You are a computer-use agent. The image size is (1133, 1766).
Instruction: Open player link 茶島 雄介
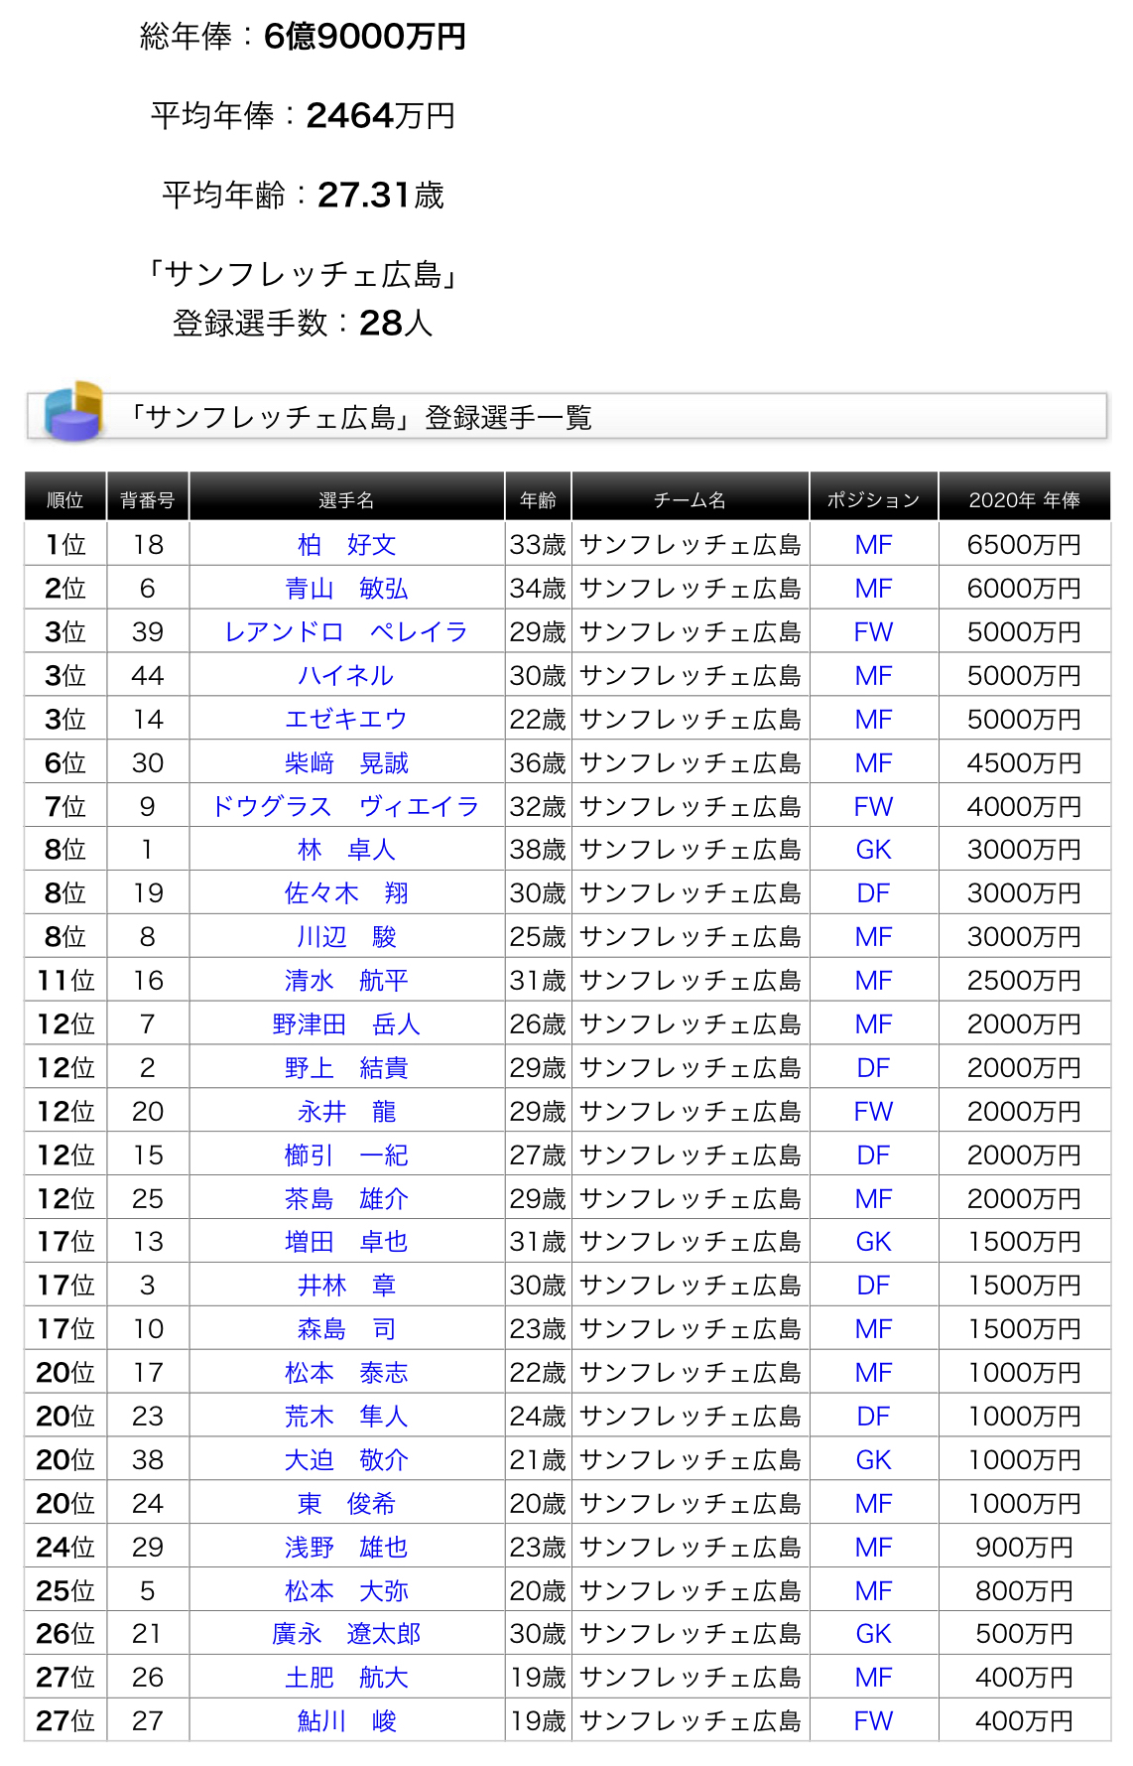click(346, 1199)
